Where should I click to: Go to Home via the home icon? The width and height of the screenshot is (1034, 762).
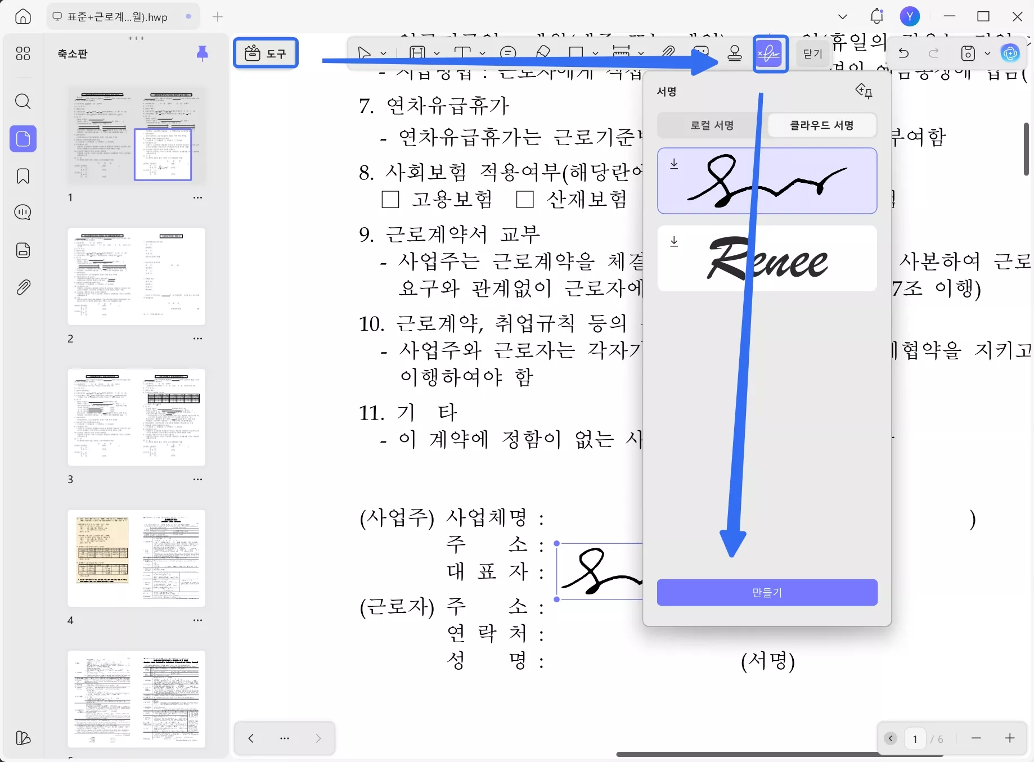tap(23, 16)
